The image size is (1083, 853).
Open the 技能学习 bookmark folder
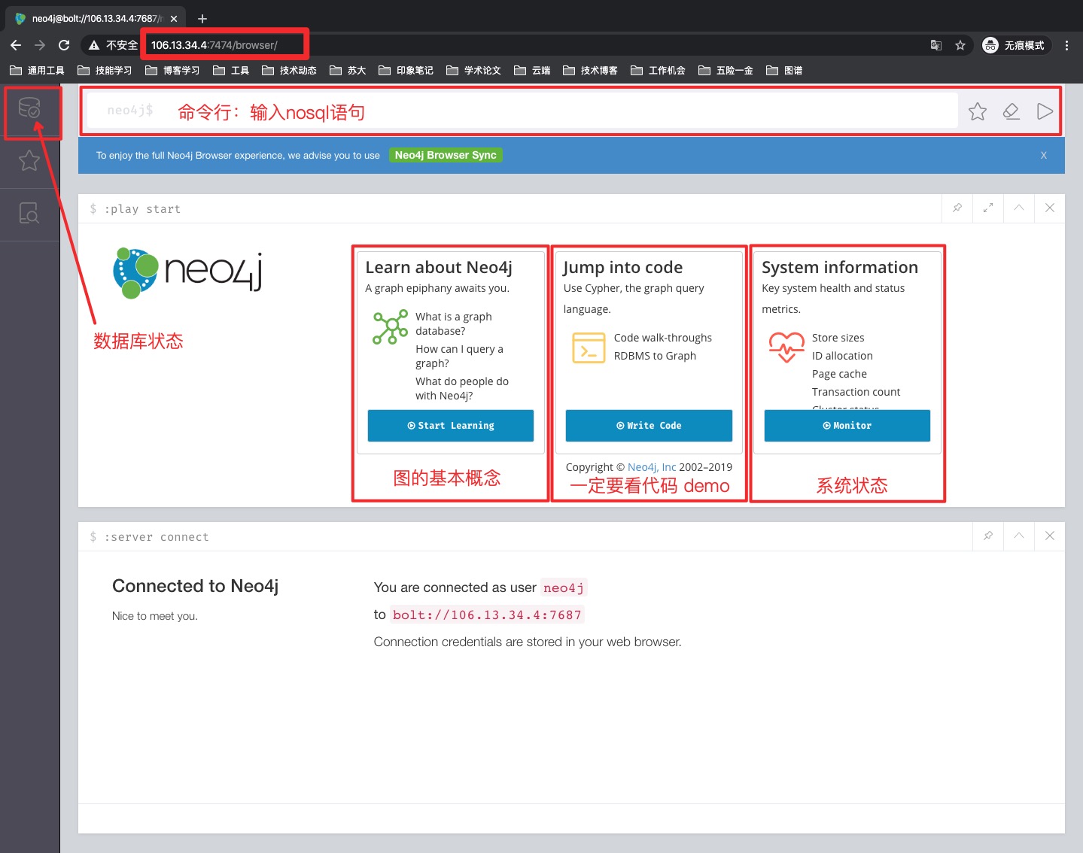105,71
